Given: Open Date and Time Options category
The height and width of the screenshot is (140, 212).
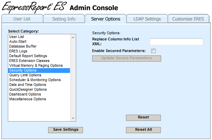Looking at the screenshot, I should 39,85.
